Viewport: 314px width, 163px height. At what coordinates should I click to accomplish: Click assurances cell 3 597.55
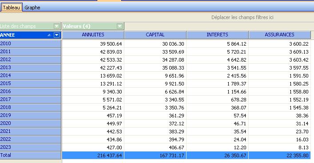click(279, 68)
